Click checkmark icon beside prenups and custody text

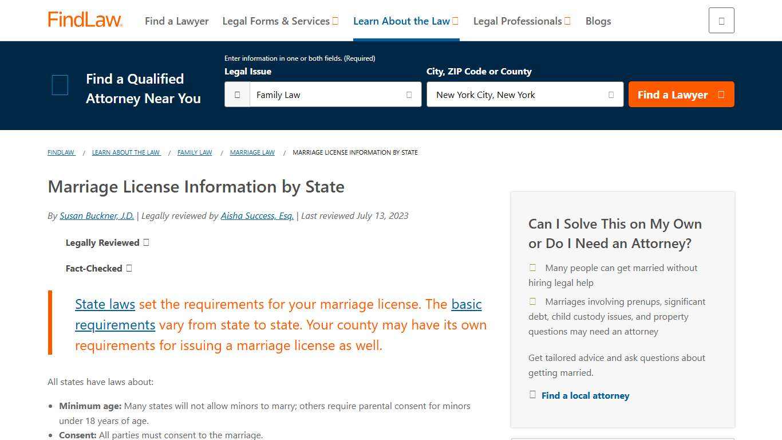[532, 301]
